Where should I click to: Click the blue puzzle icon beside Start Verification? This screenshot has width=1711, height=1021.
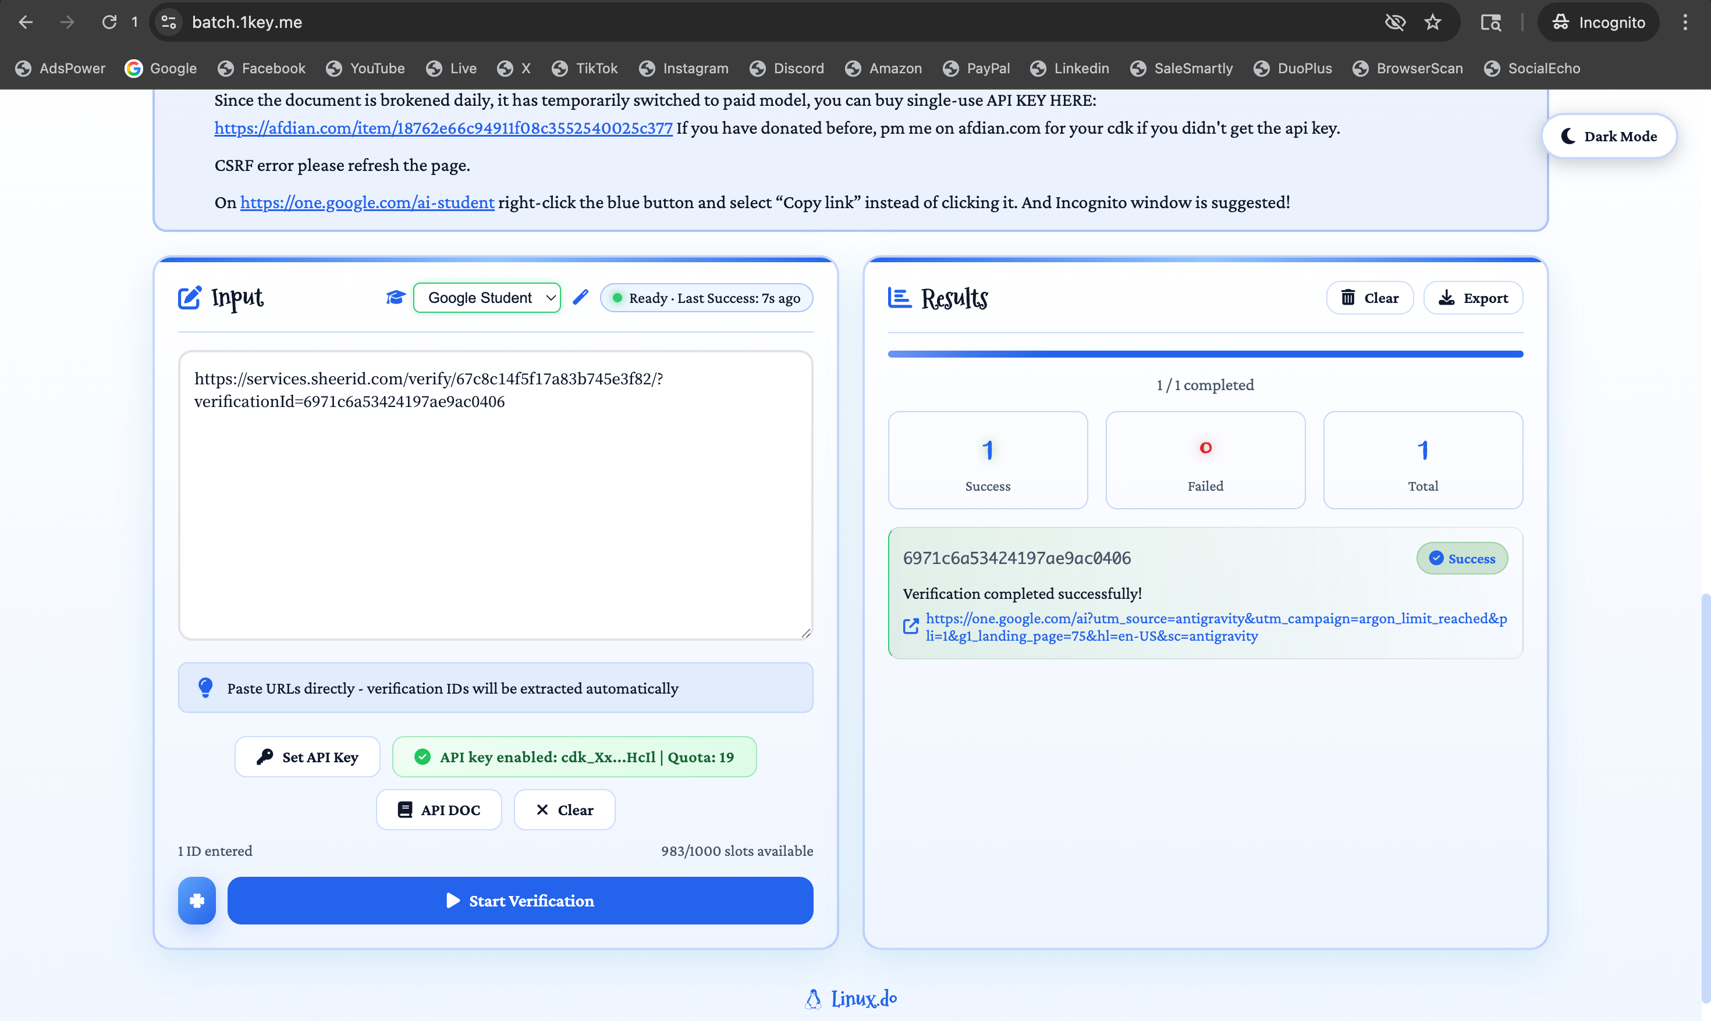coord(197,900)
